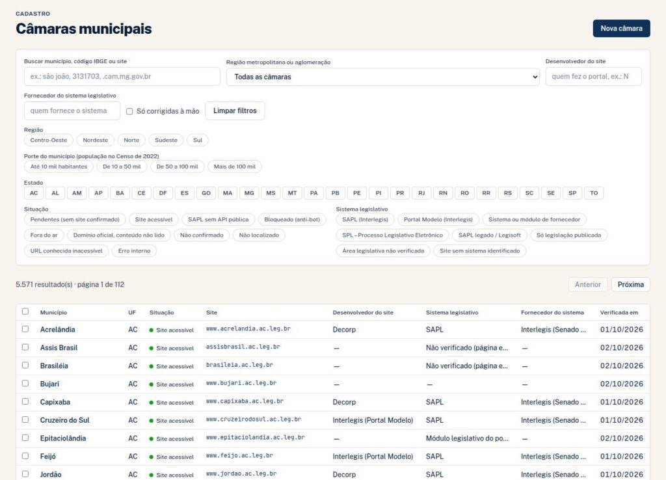Select URL conhecida inacessível filter
Image resolution: width=666 pixels, height=480 pixels.
coord(66,251)
